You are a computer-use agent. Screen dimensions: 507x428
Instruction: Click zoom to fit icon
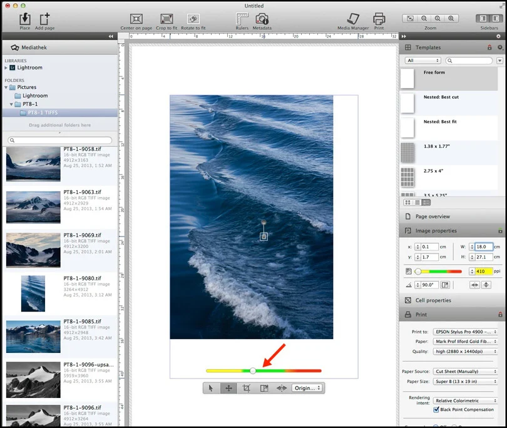click(410, 18)
